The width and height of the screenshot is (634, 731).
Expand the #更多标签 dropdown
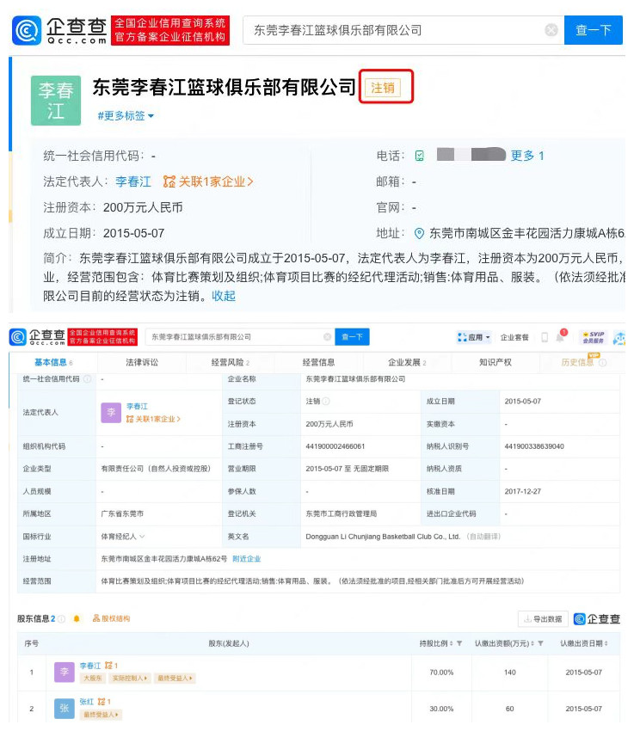coord(126,115)
